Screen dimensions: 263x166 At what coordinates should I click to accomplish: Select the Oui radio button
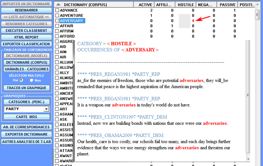[x=21, y=80]
